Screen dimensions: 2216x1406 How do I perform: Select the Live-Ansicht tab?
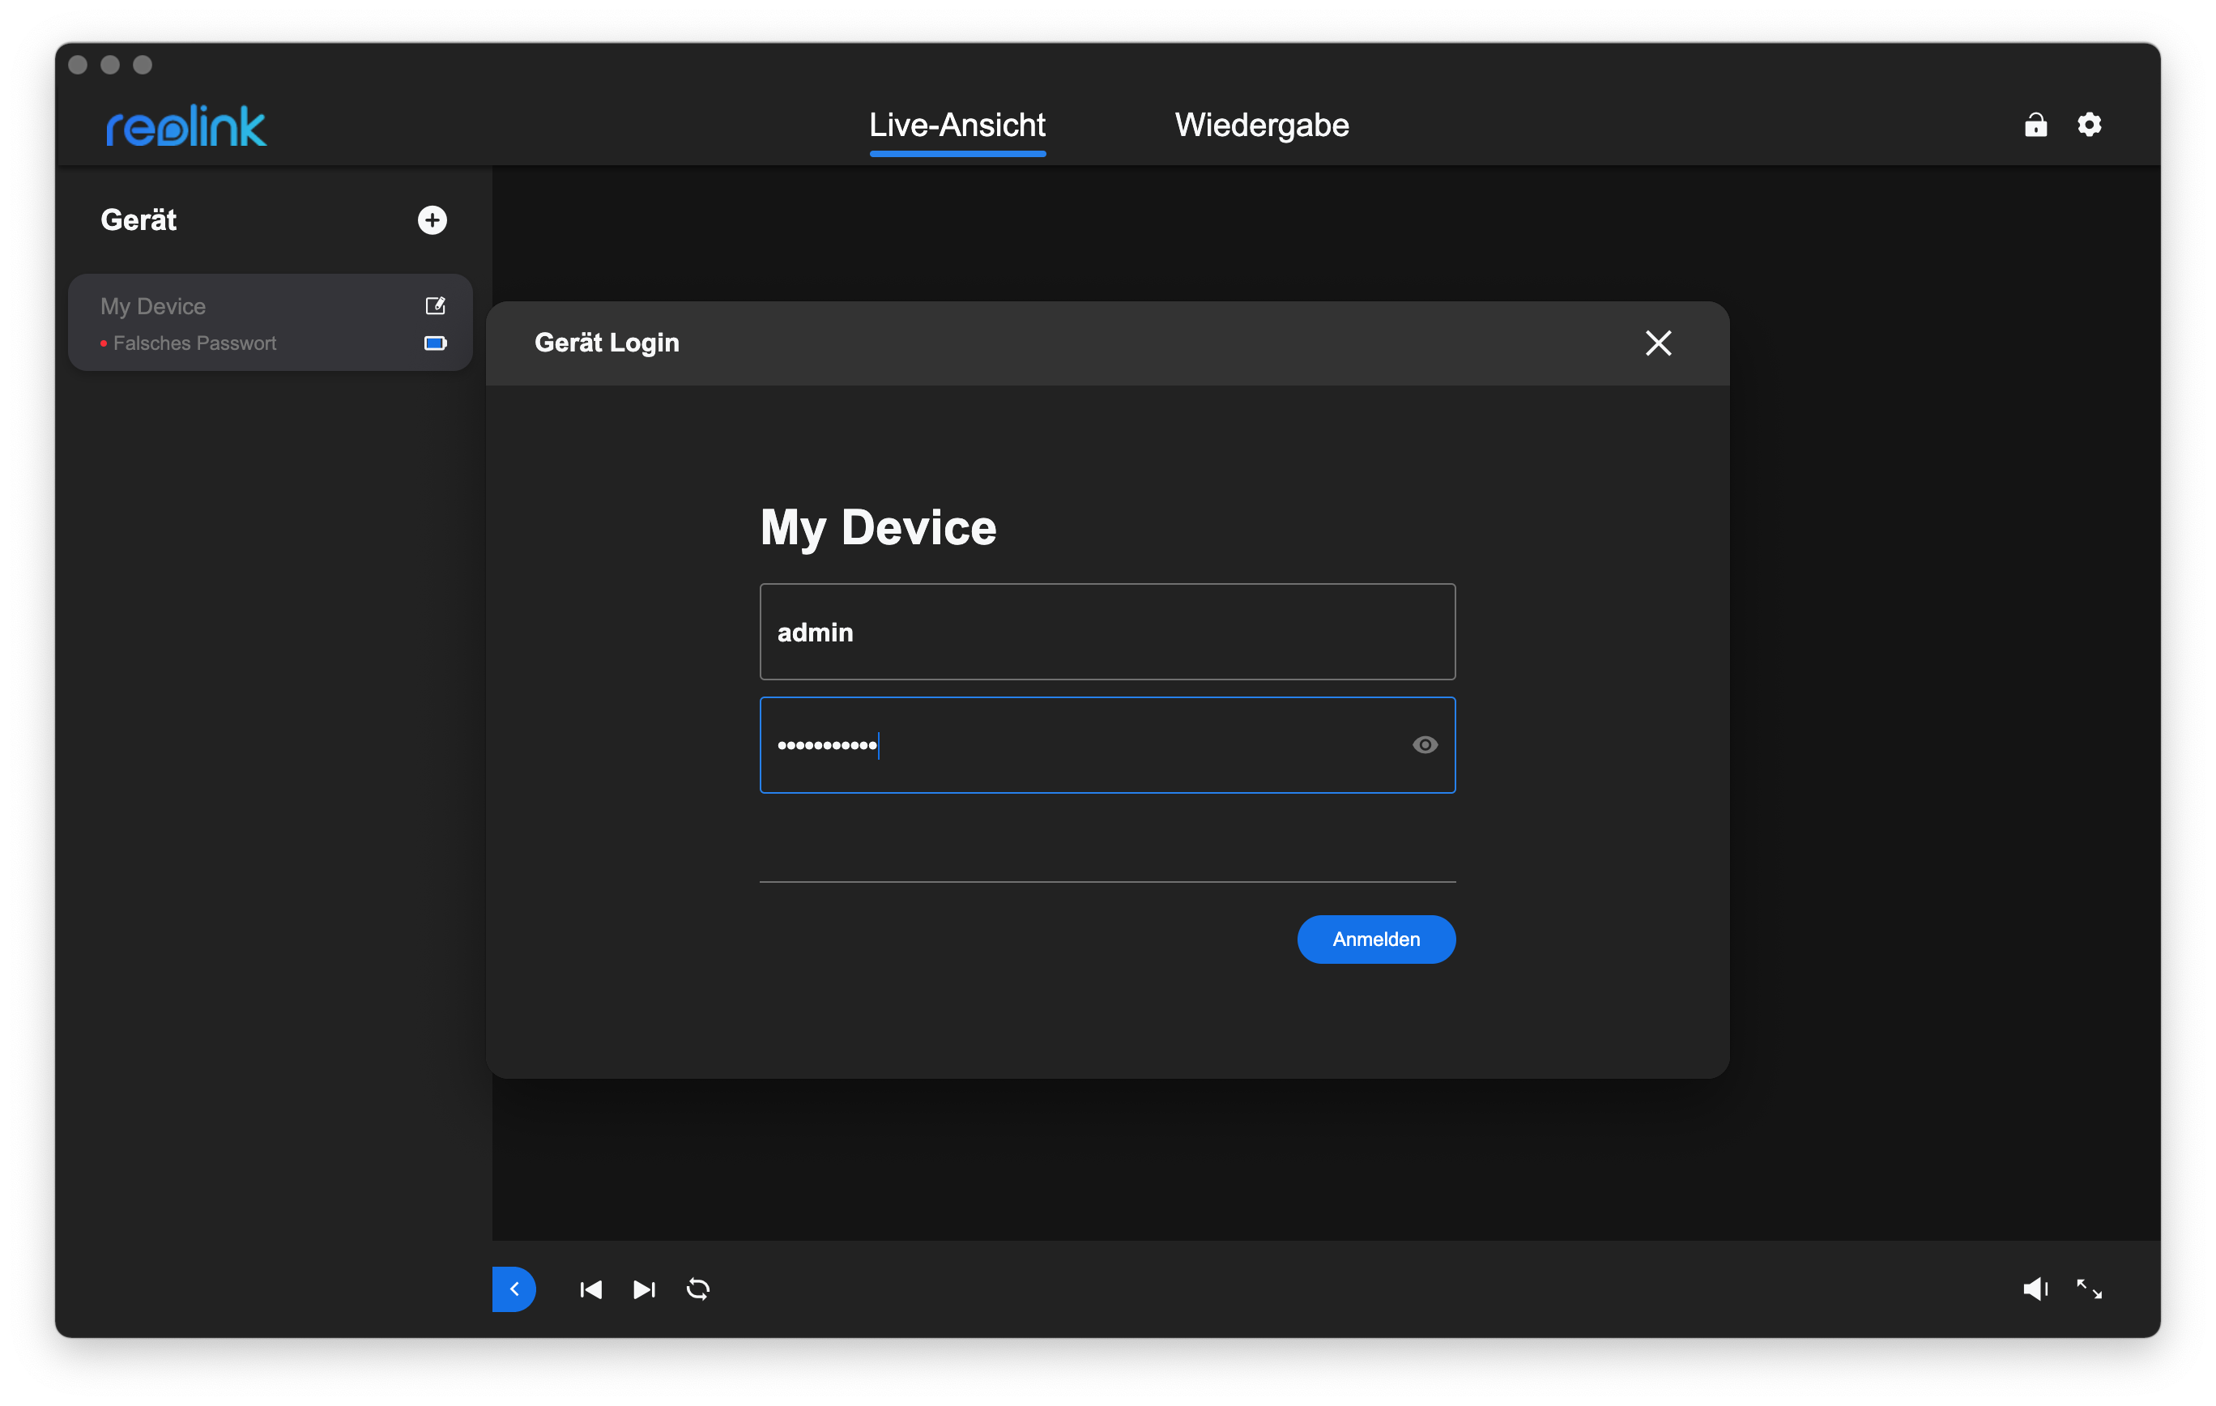[x=957, y=126]
